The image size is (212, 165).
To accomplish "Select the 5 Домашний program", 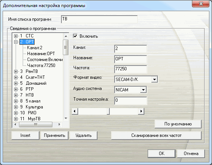I will 33,83.
